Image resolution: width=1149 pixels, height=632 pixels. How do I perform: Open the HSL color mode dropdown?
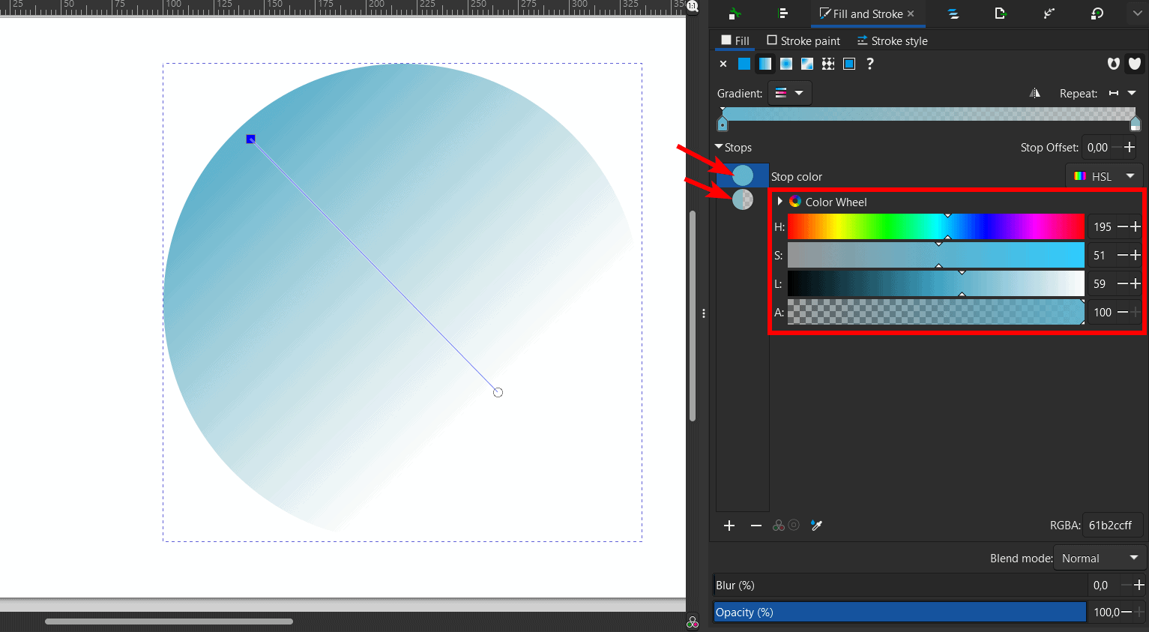(x=1105, y=176)
